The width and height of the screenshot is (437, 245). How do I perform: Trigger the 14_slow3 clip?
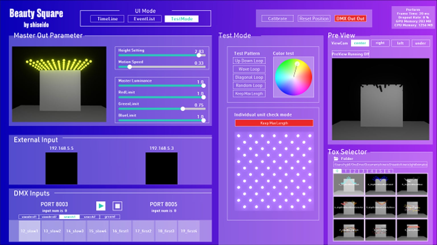coord(75,231)
